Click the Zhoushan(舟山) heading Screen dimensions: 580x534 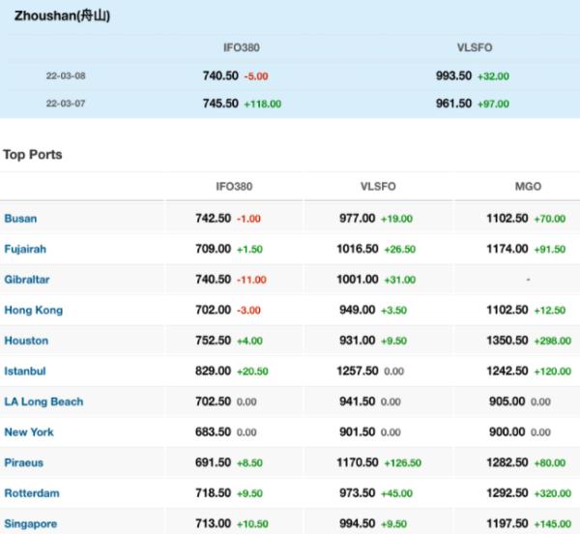click(62, 16)
